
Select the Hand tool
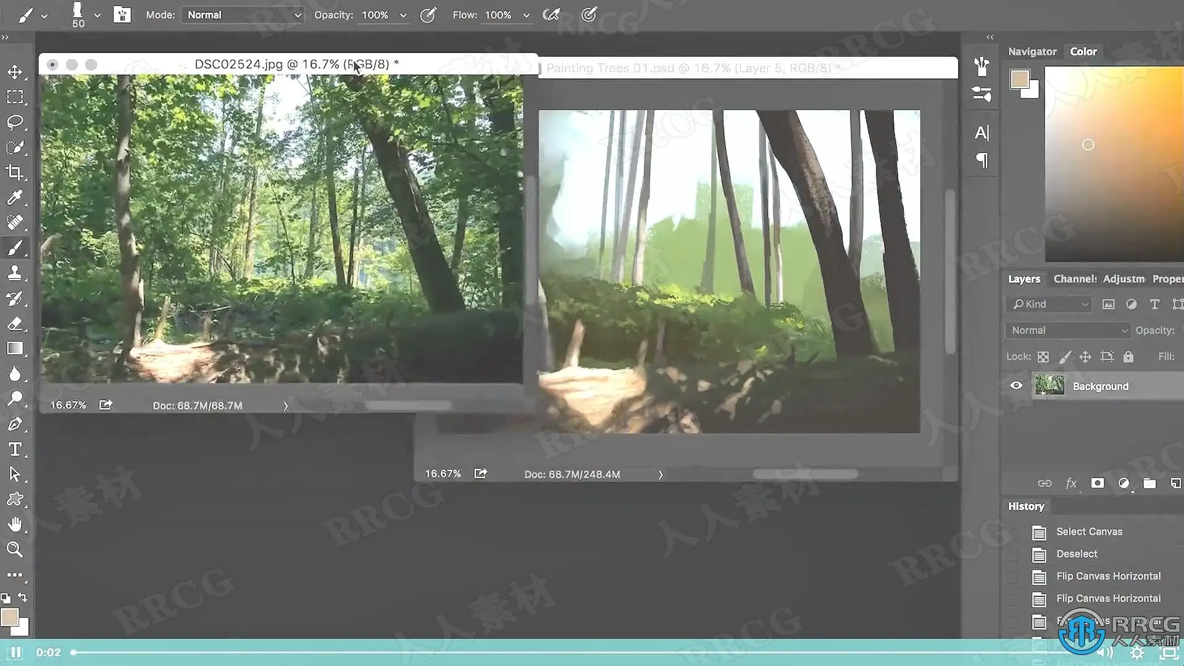pyautogui.click(x=15, y=524)
